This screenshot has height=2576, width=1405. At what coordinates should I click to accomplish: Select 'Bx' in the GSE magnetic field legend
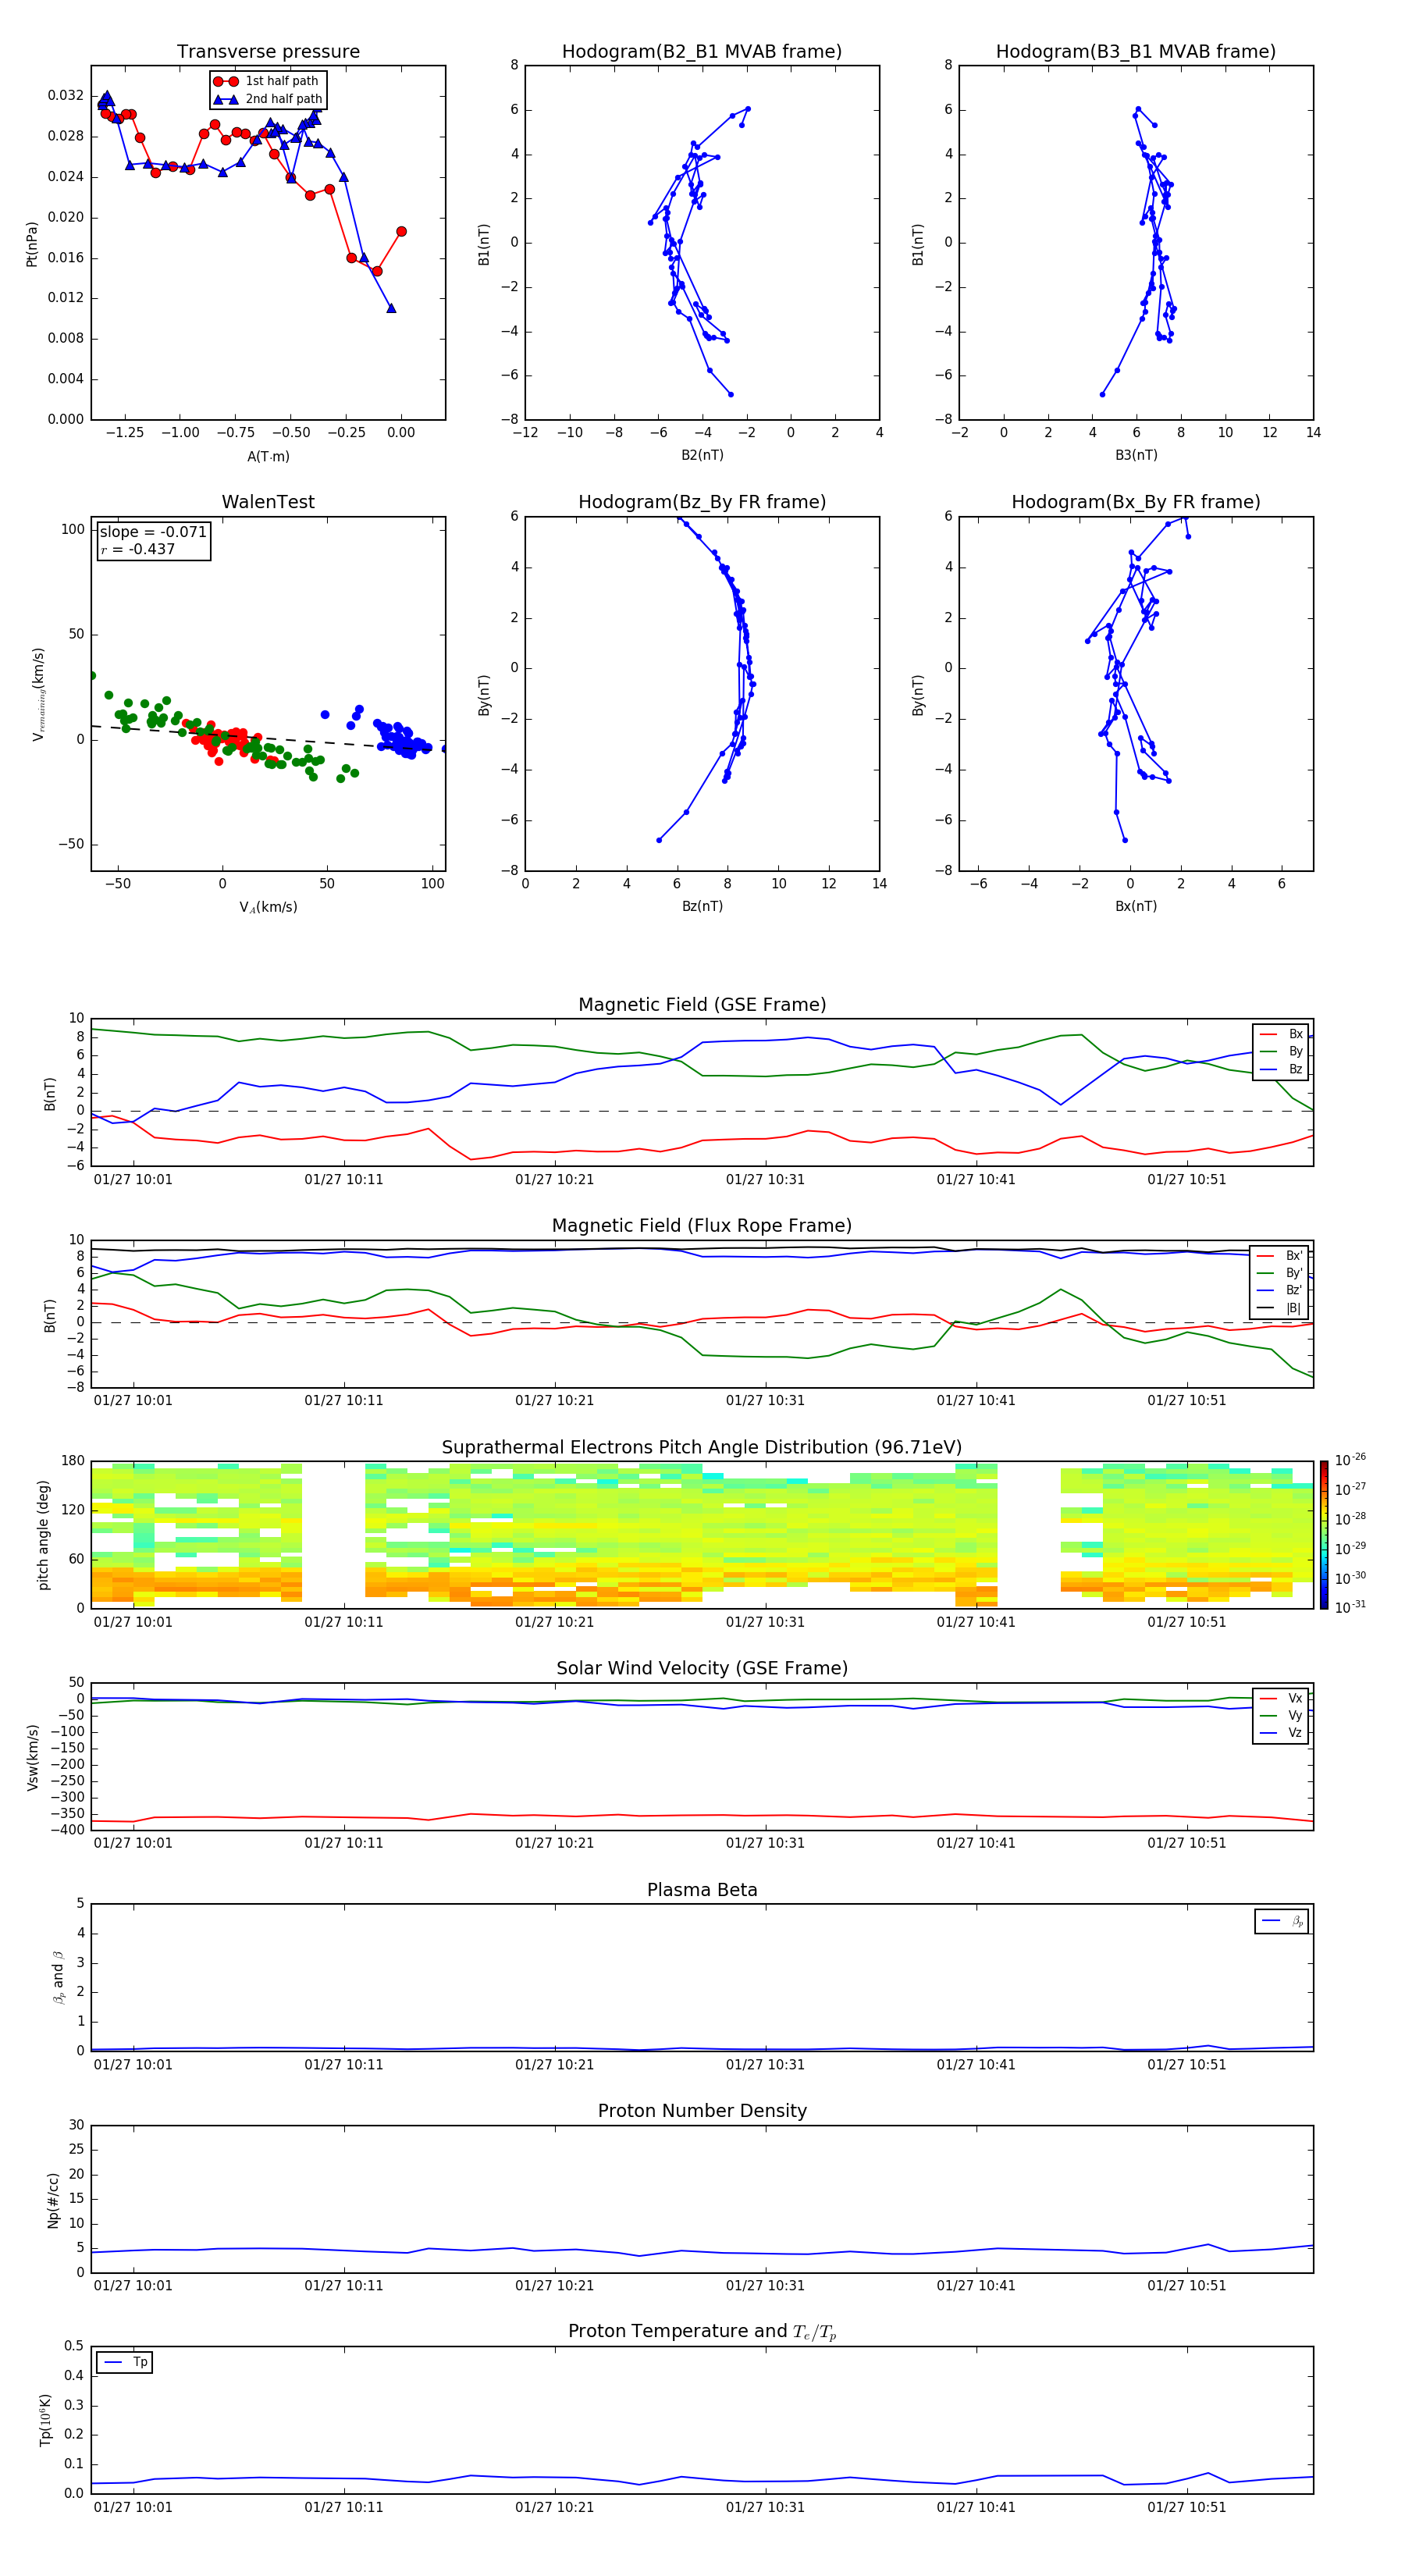[1281, 1034]
